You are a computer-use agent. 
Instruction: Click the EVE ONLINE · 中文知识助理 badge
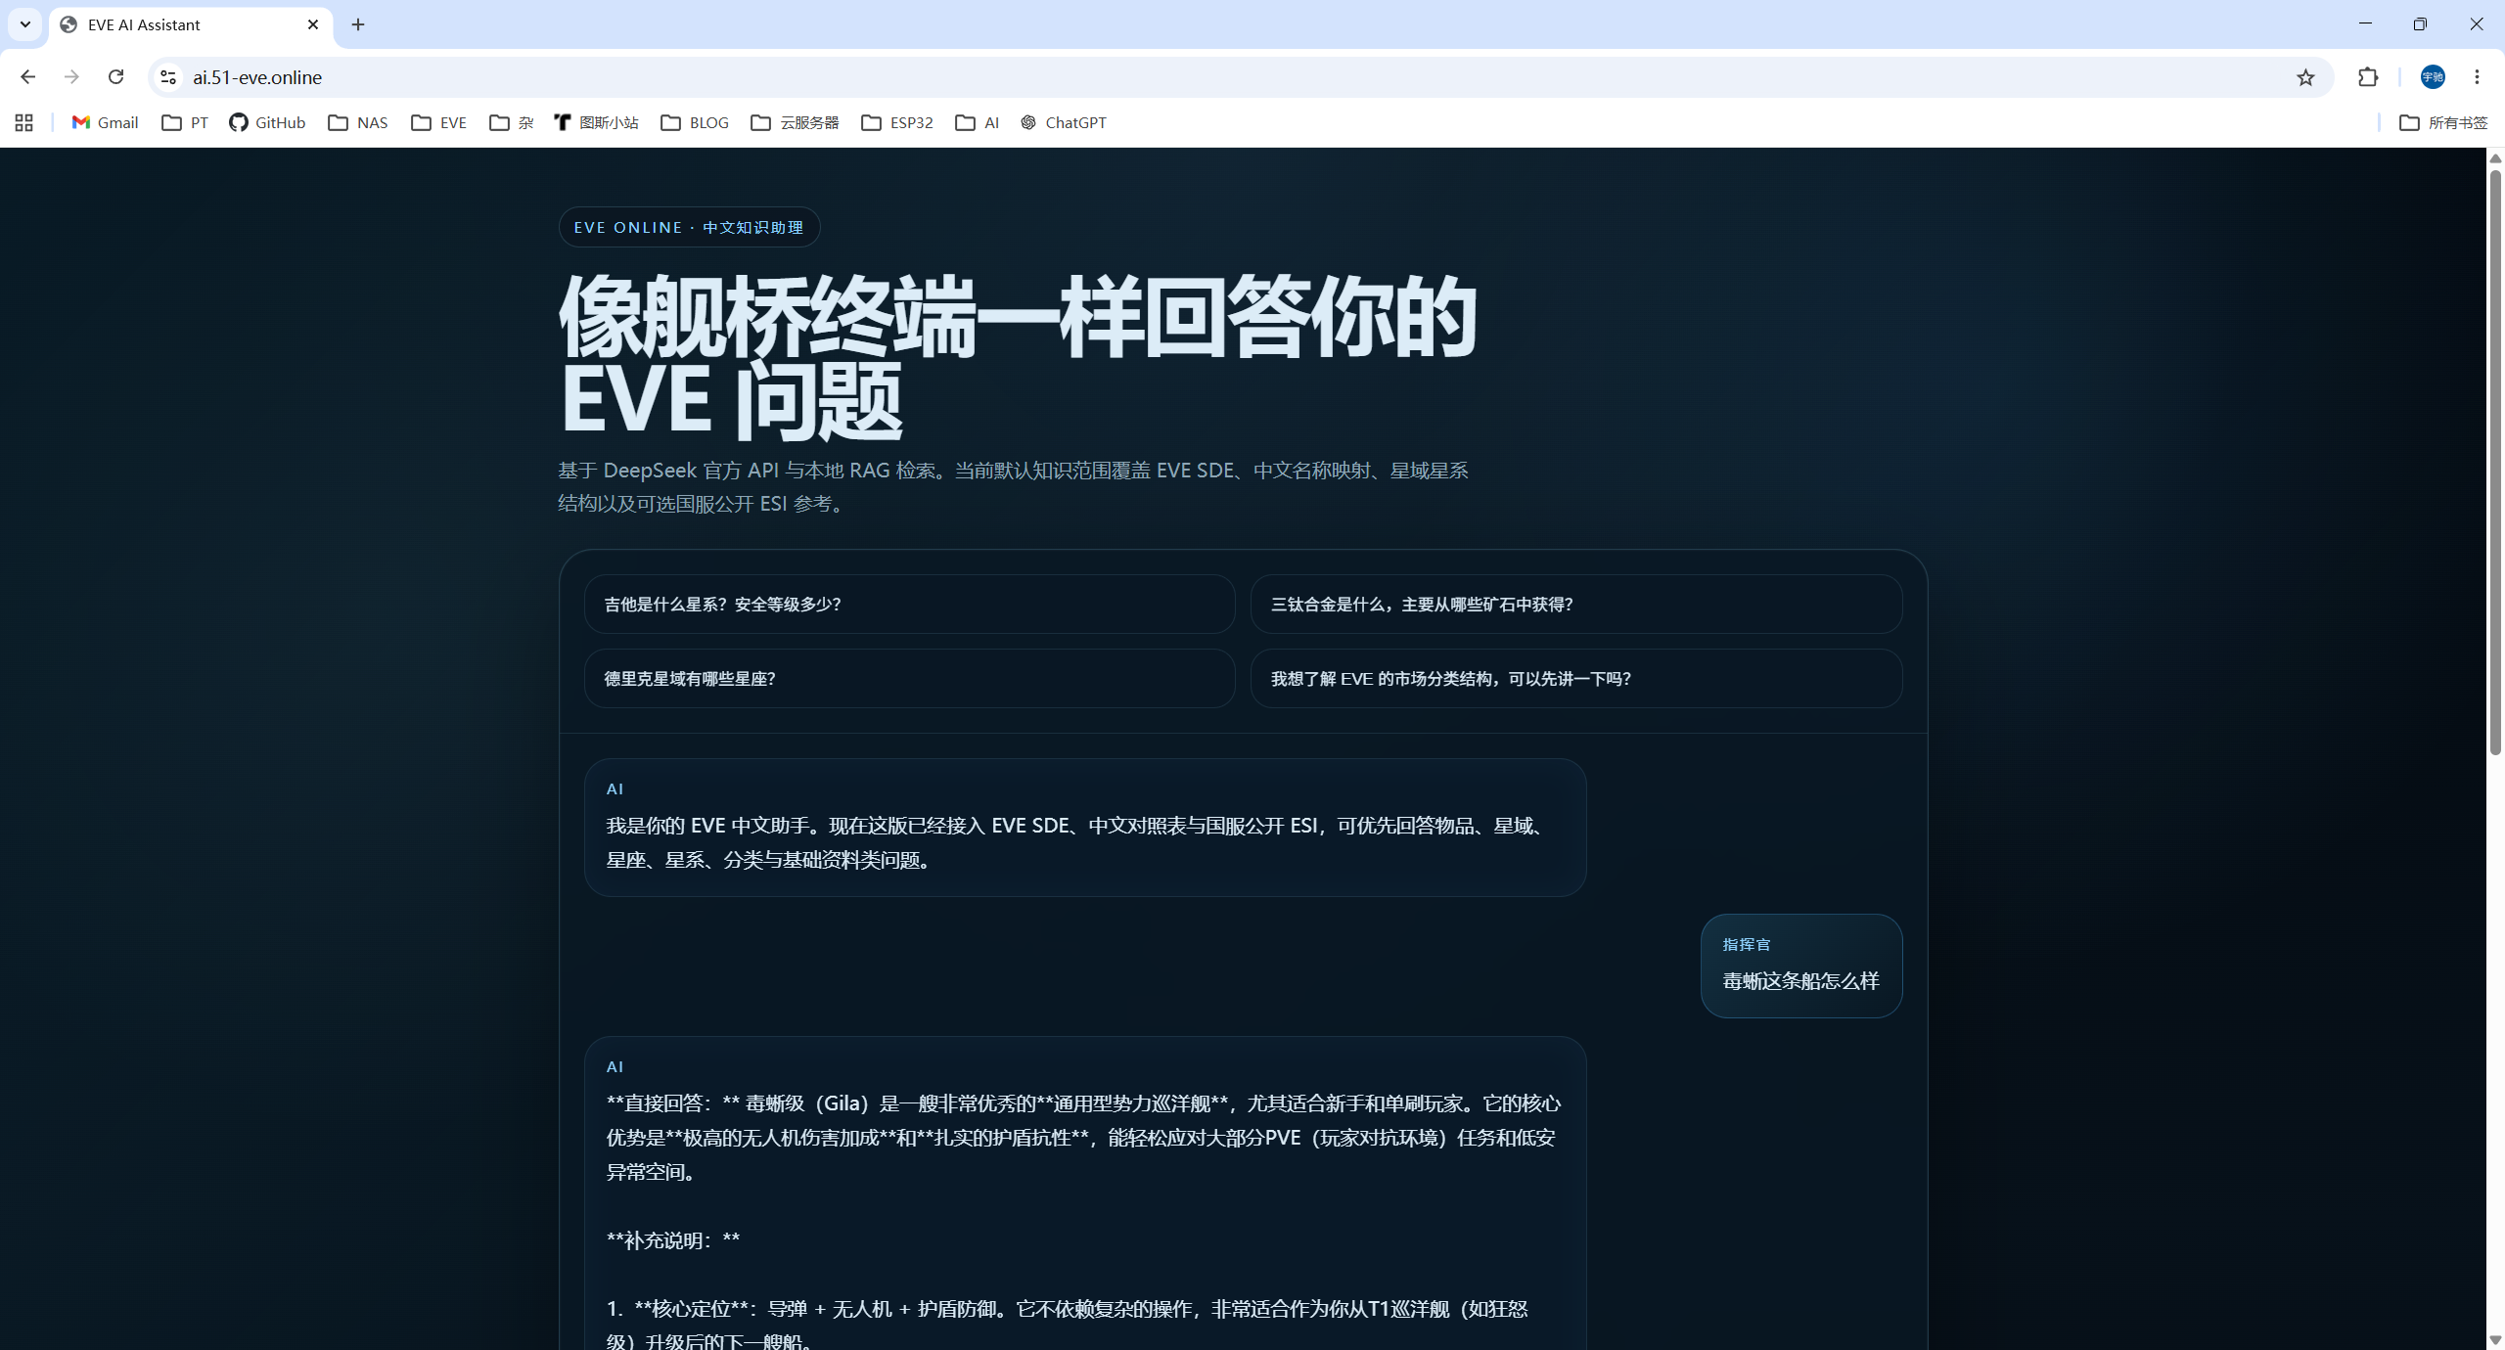pos(689,227)
